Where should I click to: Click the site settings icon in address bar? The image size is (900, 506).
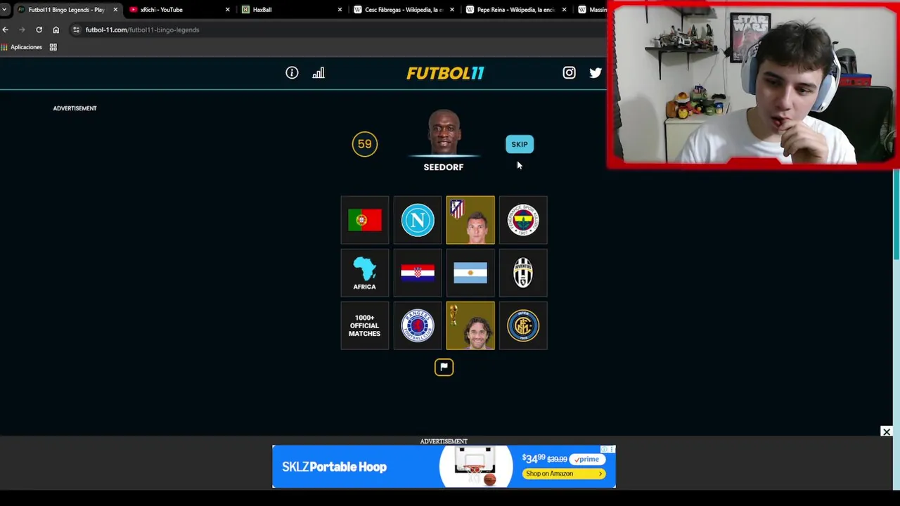(76, 30)
